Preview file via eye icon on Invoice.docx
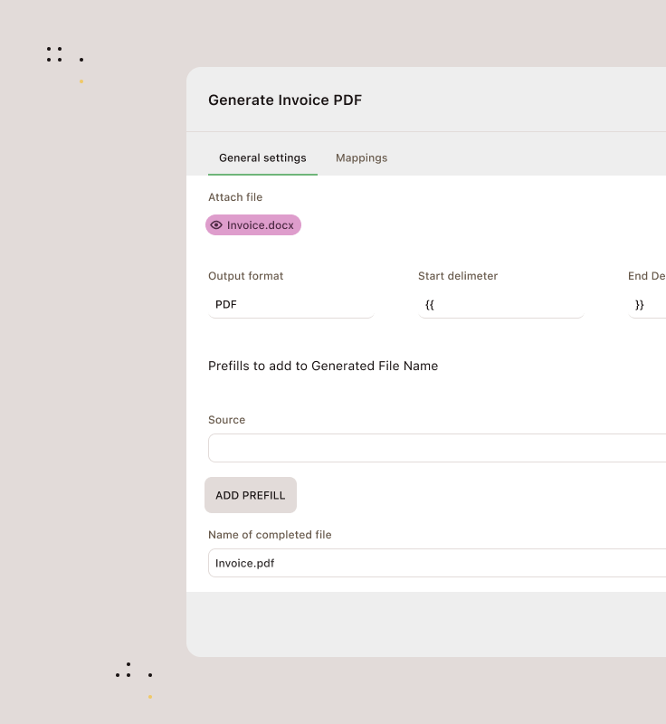 coord(216,224)
